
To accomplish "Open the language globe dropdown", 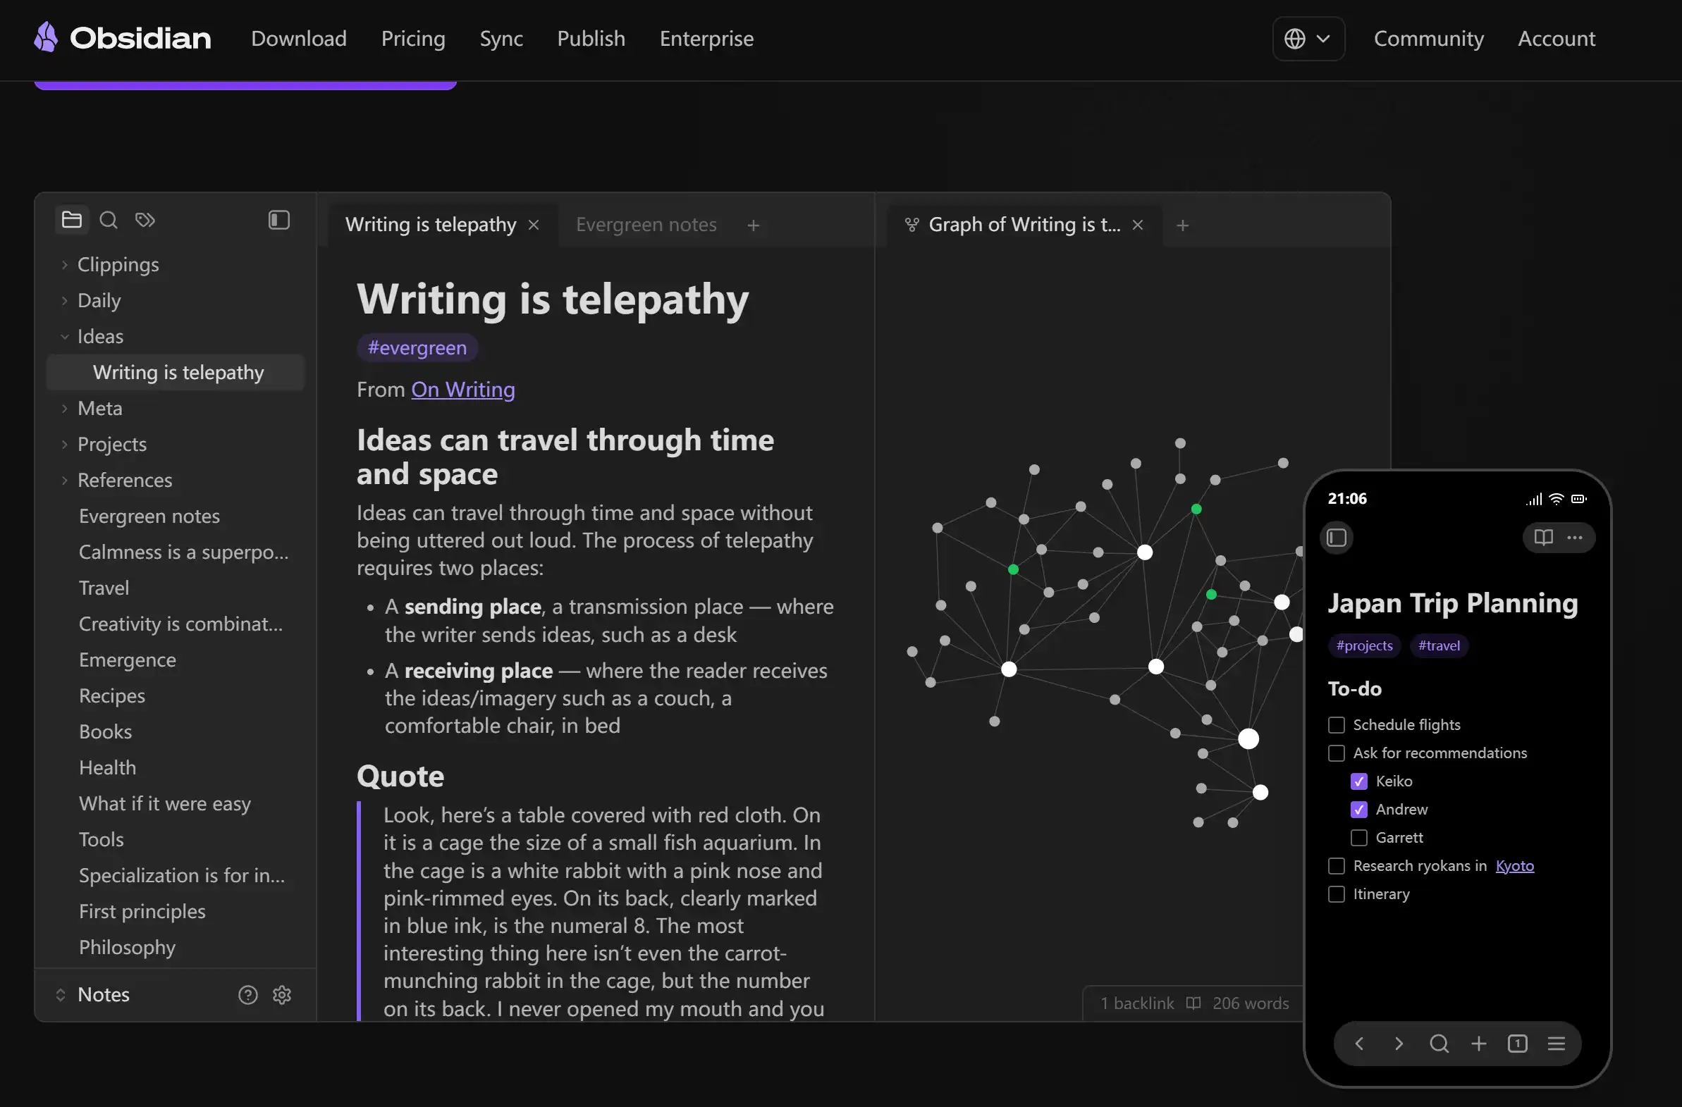I will [x=1308, y=38].
